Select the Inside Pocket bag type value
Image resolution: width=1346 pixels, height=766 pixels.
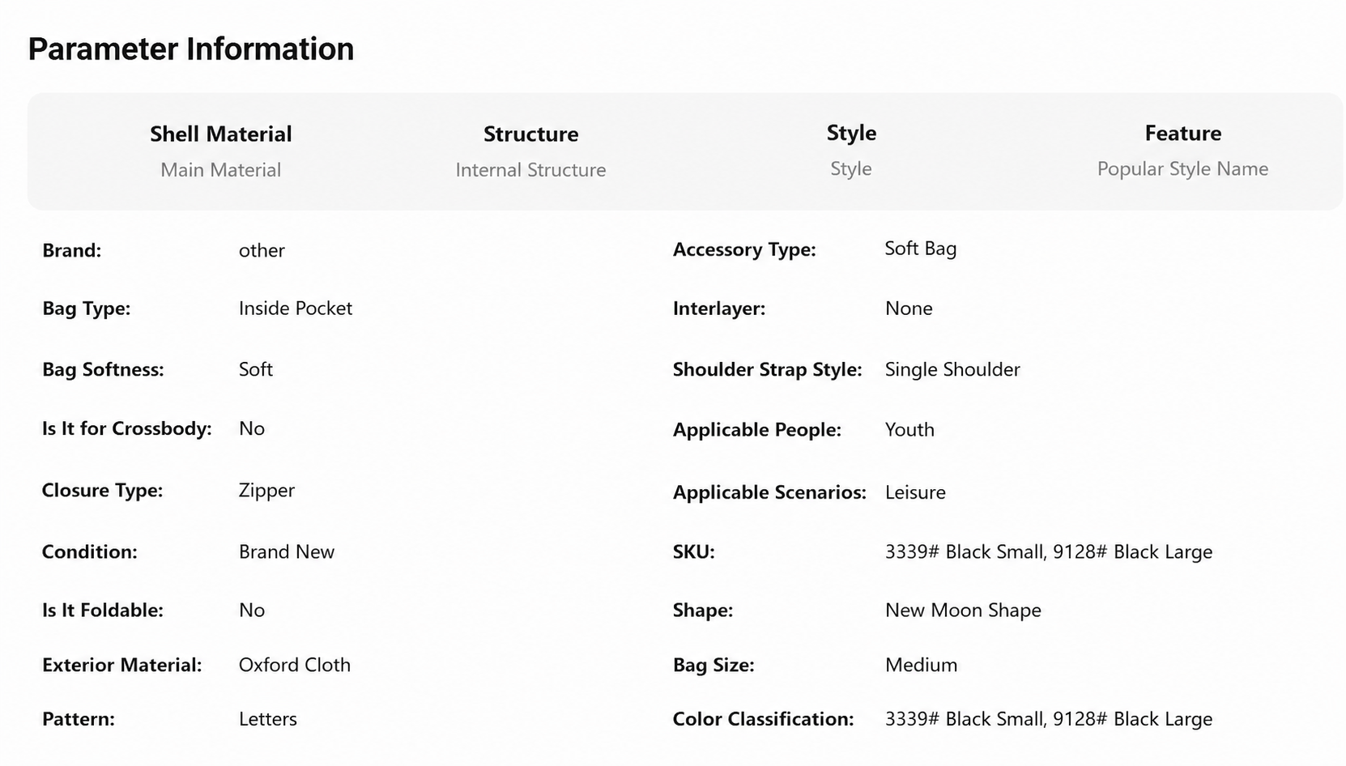click(296, 309)
